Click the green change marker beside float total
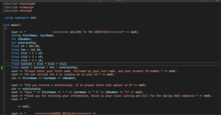221x115 pixels. [x=2, y=67]
